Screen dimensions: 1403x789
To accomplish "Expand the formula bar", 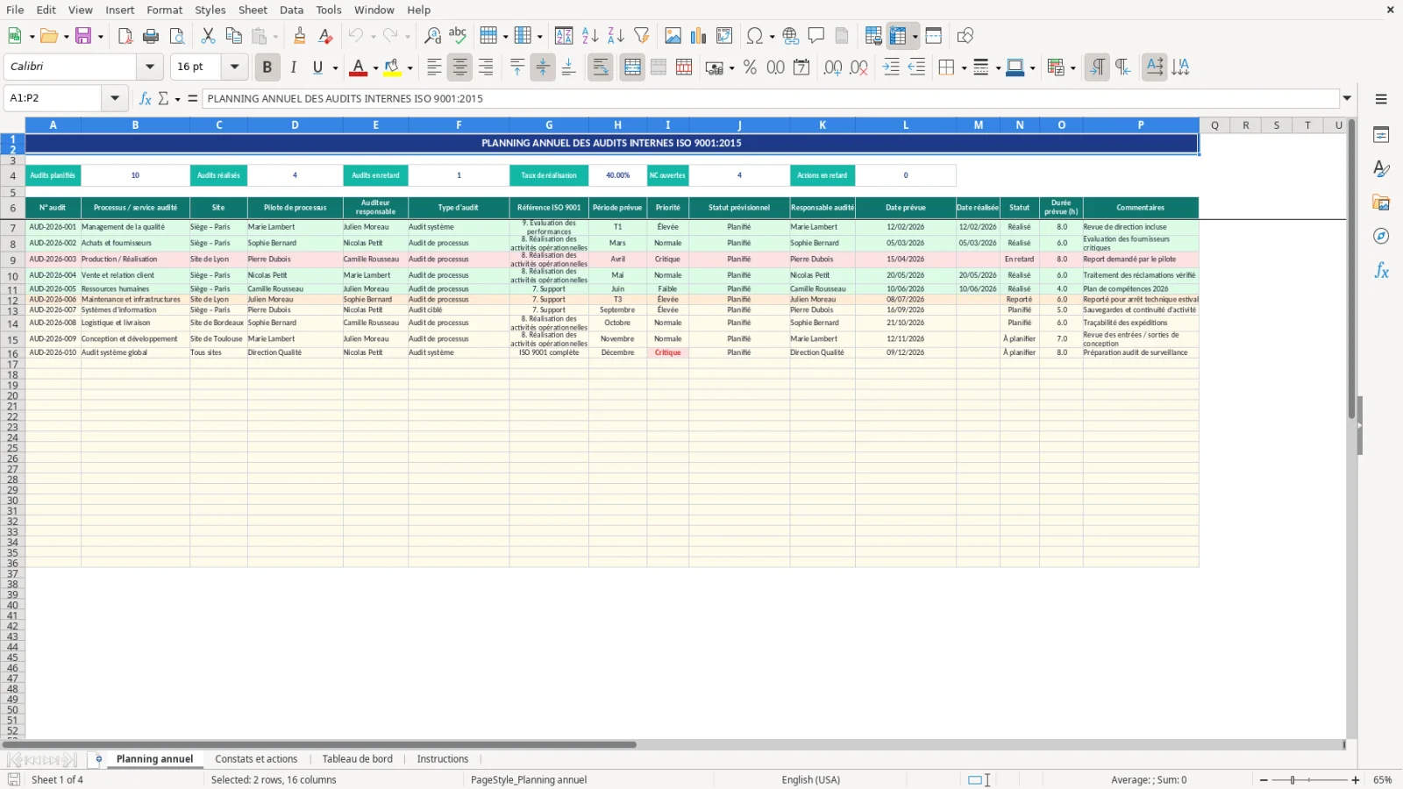I will click(x=1347, y=98).
